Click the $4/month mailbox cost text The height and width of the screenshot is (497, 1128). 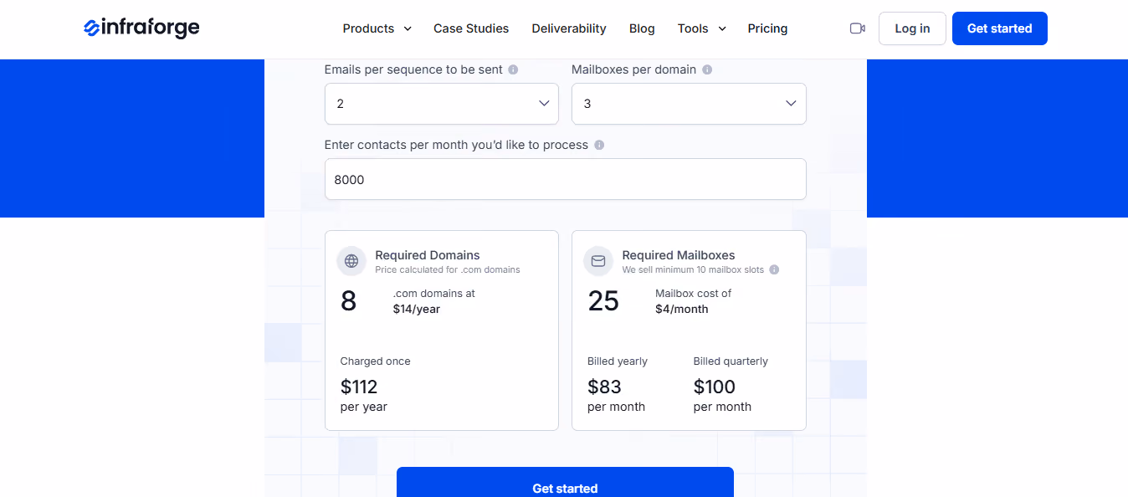682,309
